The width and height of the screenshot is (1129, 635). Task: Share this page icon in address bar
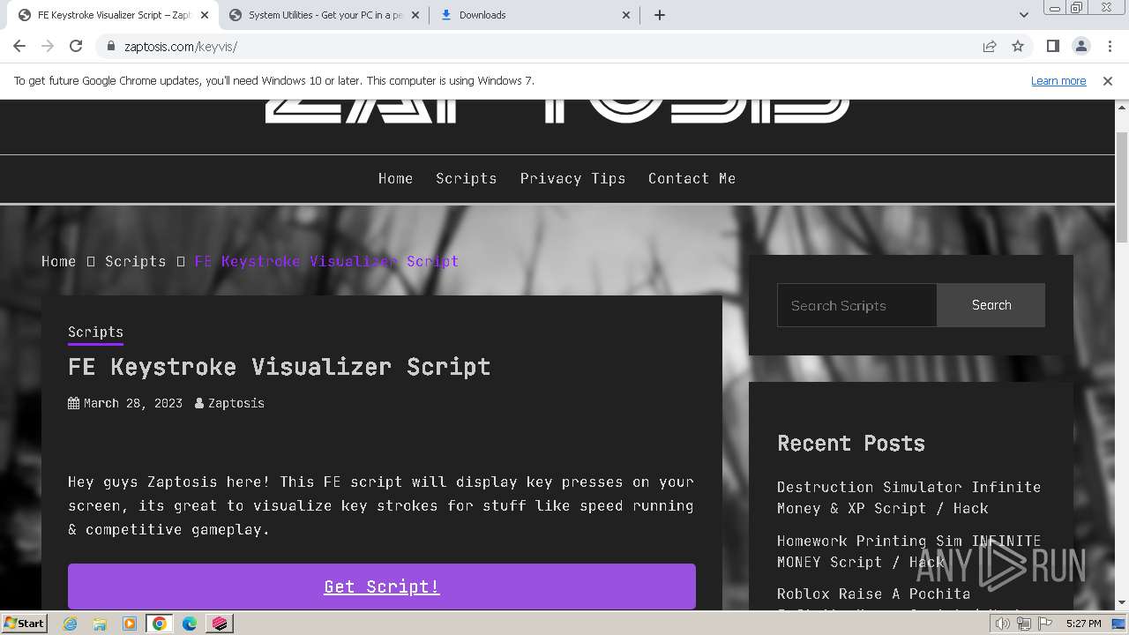990,46
